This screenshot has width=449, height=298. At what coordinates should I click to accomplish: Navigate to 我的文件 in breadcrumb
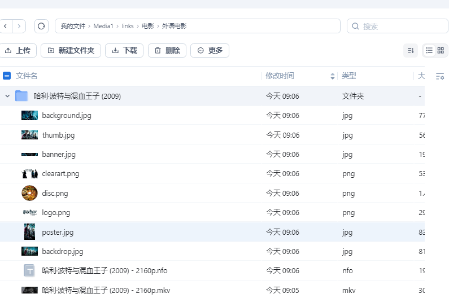click(73, 26)
